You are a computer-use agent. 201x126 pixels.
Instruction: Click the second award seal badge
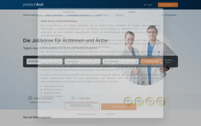[x=139, y=101]
